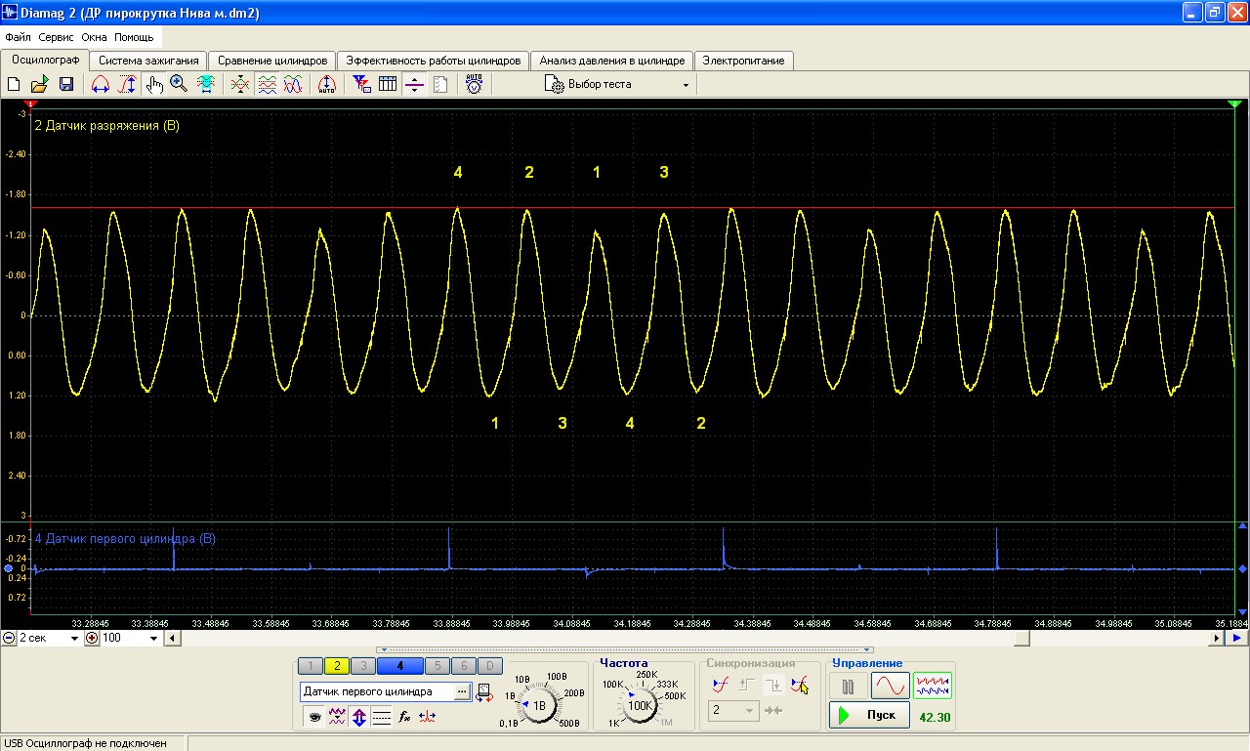Click the auto-scale icon in the toolbar

[x=326, y=85]
